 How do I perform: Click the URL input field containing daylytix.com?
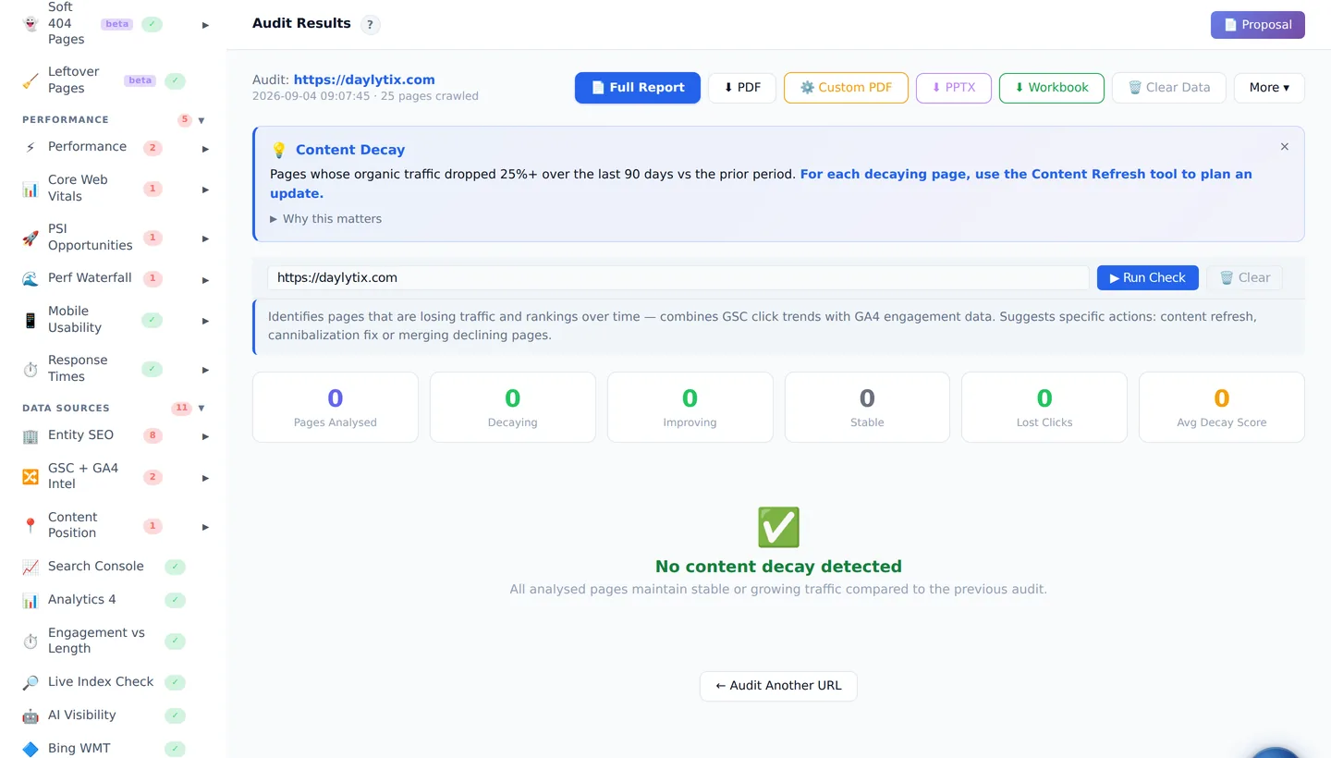coord(678,278)
